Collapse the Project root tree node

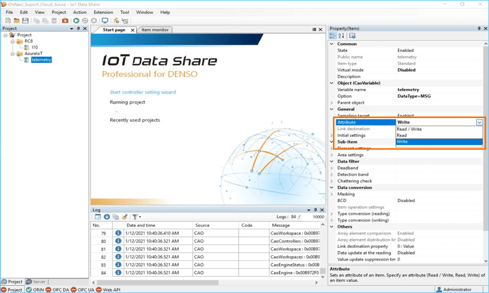(x=6, y=35)
